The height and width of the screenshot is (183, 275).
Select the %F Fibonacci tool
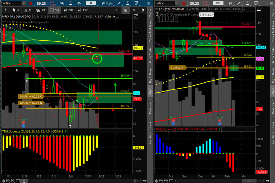(x=41, y=10)
